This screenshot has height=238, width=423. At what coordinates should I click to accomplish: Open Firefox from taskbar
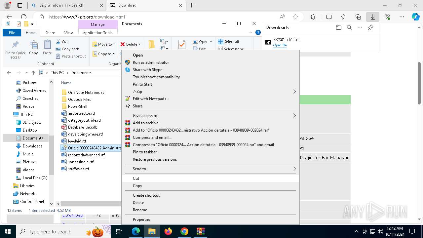pos(168,231)
